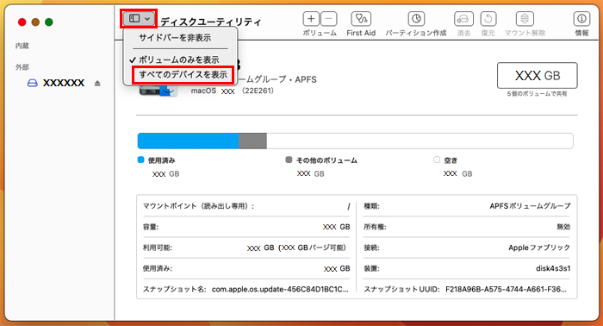Click the 消去 erase drive icon

point(463,18)
